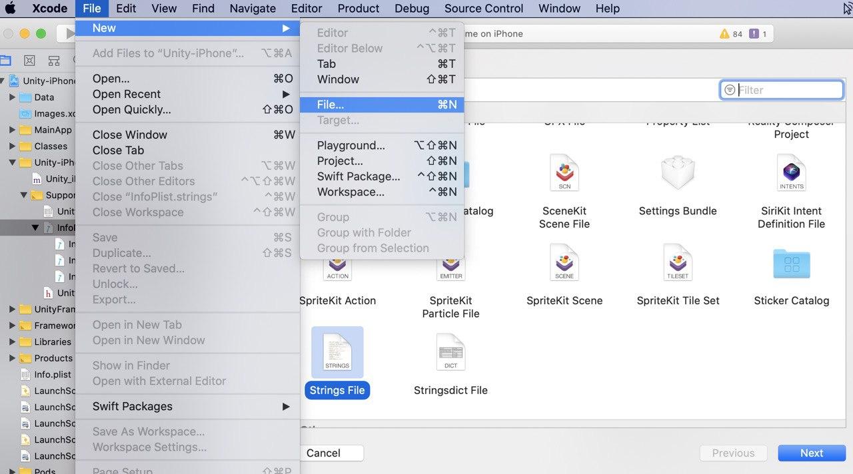Image resolution: width=853 pixels, height=474 pixels.
Task: Select the Classes group in navigator
Action: coord(44,146)
